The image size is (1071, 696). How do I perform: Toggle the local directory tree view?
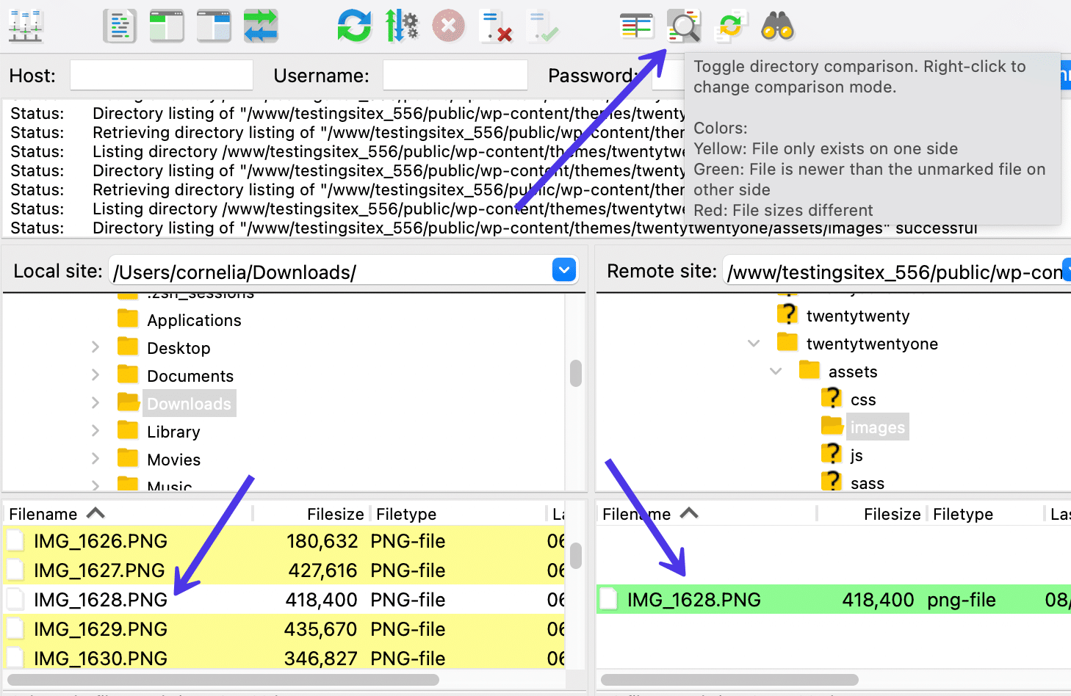[167, 26]
